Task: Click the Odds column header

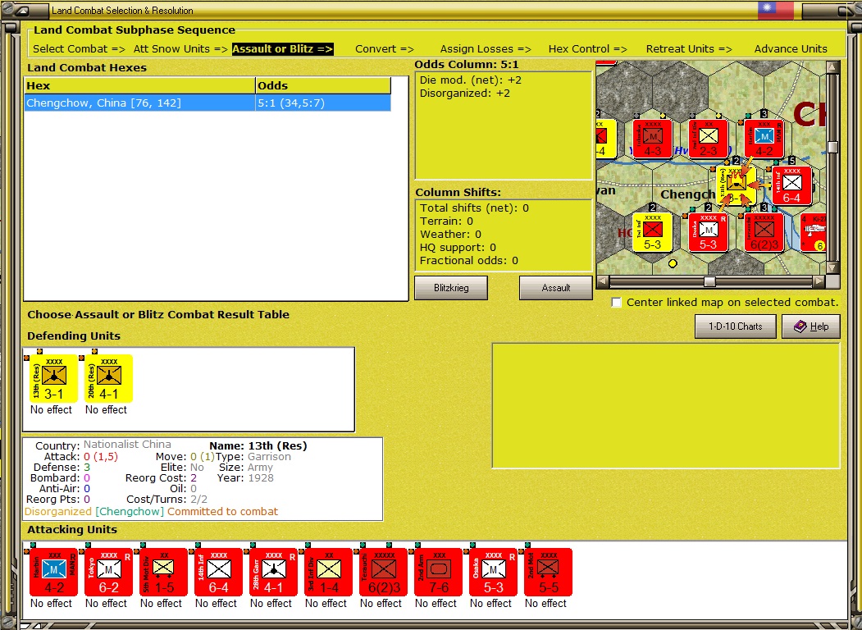Action: coord(323,86)
